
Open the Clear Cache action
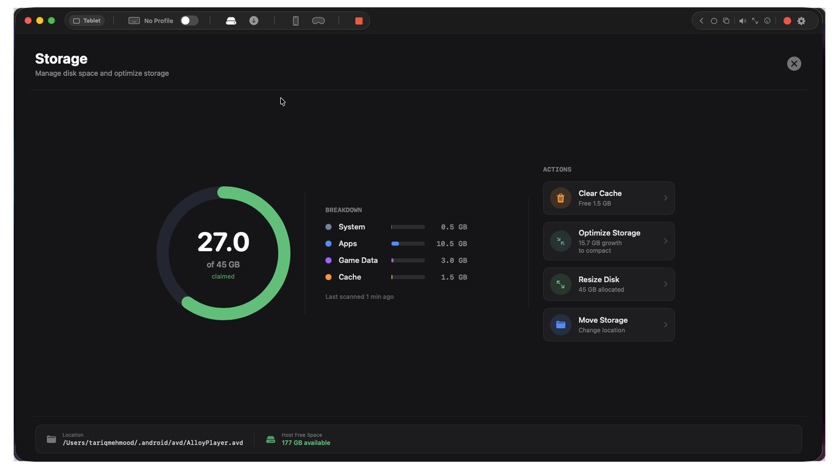pos(609,198)
